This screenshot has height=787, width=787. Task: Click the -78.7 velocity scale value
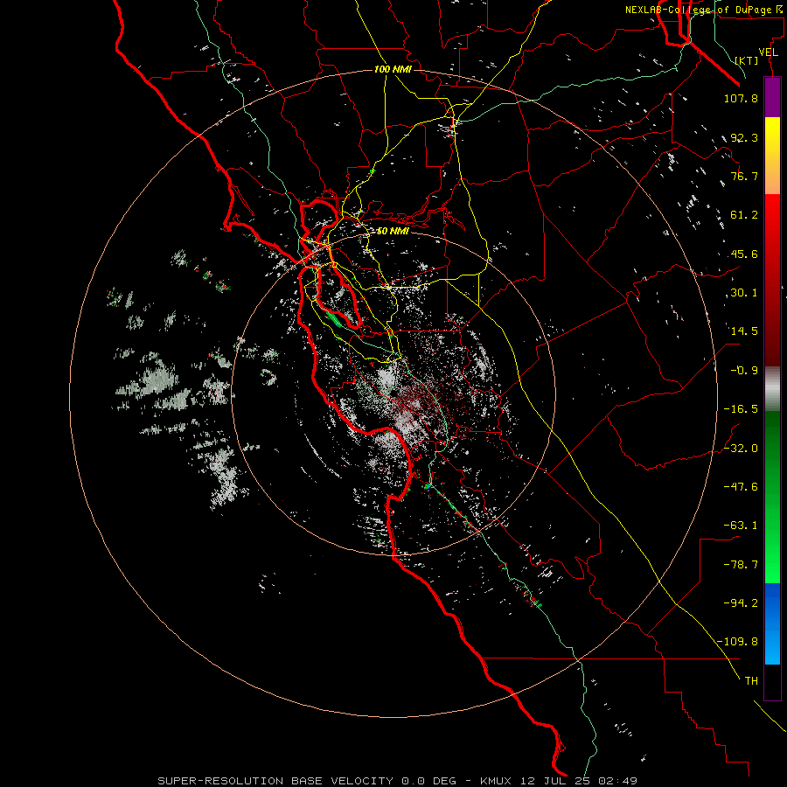[741, 565]
